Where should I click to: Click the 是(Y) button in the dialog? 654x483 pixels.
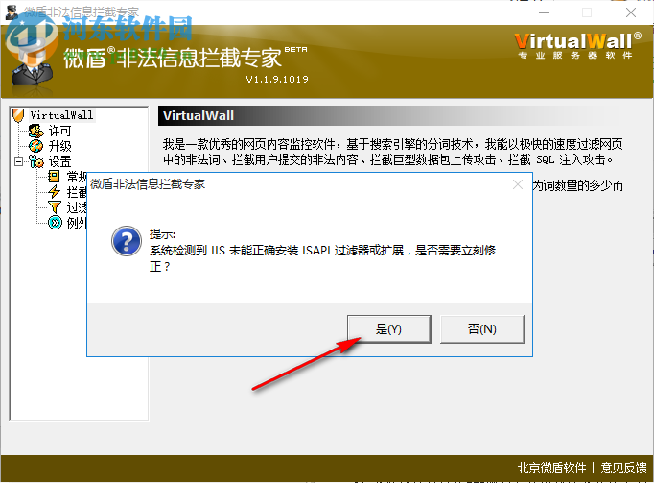tap(388, 329)
